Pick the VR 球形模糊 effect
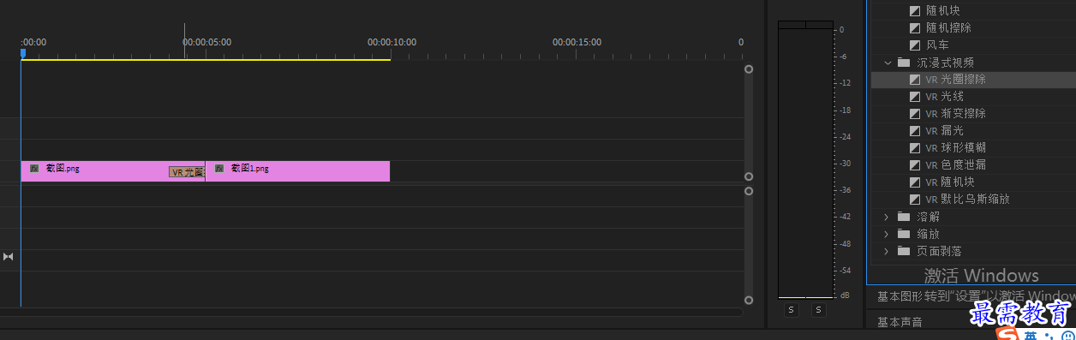1076x340 pixels. pyautogui.click(x=956, y=147)
